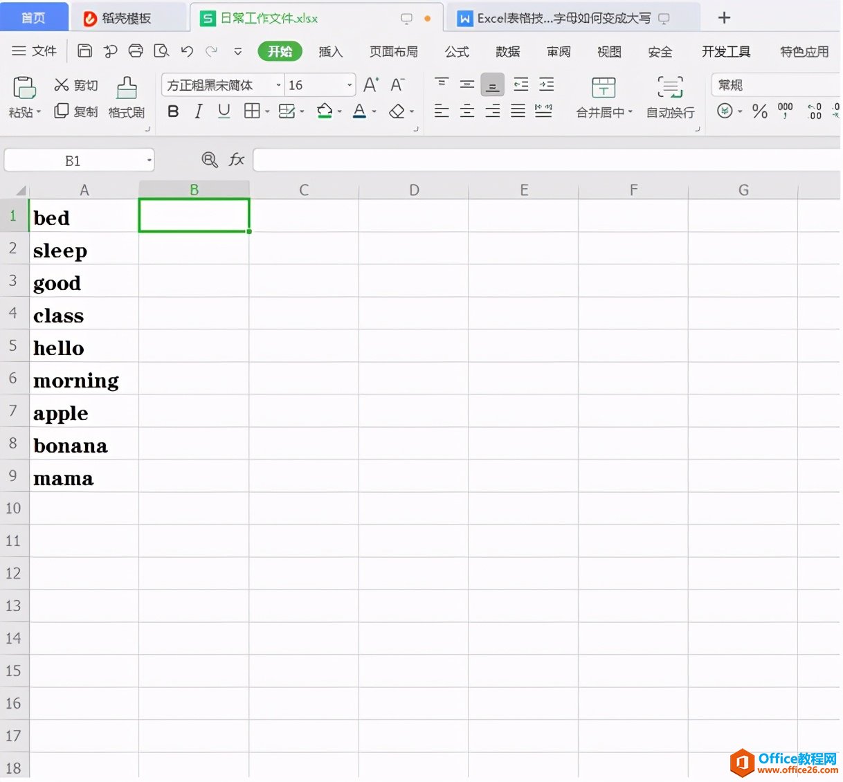Image resolution: width=843 pixels, height=782 pixels.
Task: Click the zoom magnifier beside formula bar
Action: (209, 160)
